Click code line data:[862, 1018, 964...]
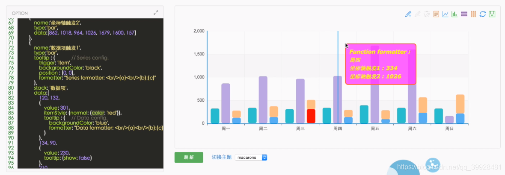 (x=85, y=32)
